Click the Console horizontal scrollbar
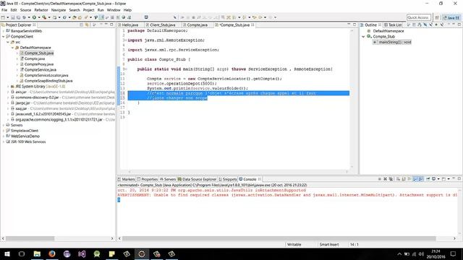463x260 pixels. pos(279,238)
